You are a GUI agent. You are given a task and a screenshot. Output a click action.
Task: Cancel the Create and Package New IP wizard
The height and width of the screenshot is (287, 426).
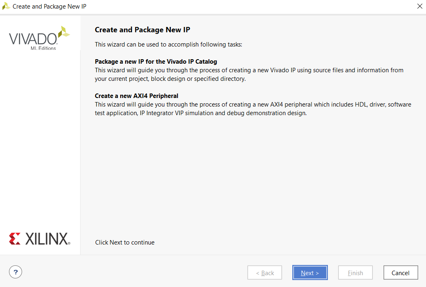click(x=400, y=272)
